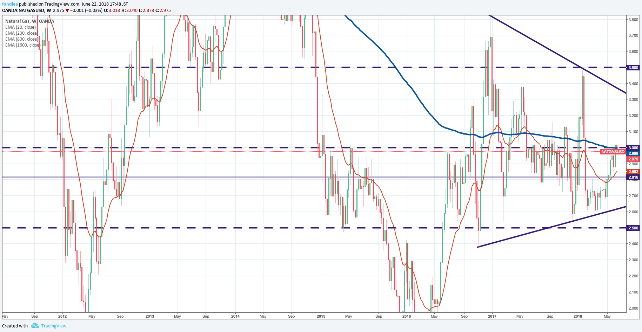
Task: Click the red NATGASUSD price tag
Action: pyautogui.click(x=613, y=152)
